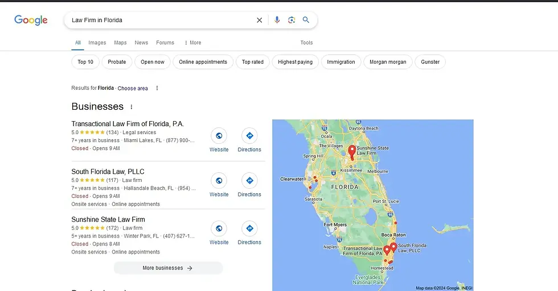Open three-dot menu beside Choose area
This screenshot has width=558, height=291.
coord(157,88)
